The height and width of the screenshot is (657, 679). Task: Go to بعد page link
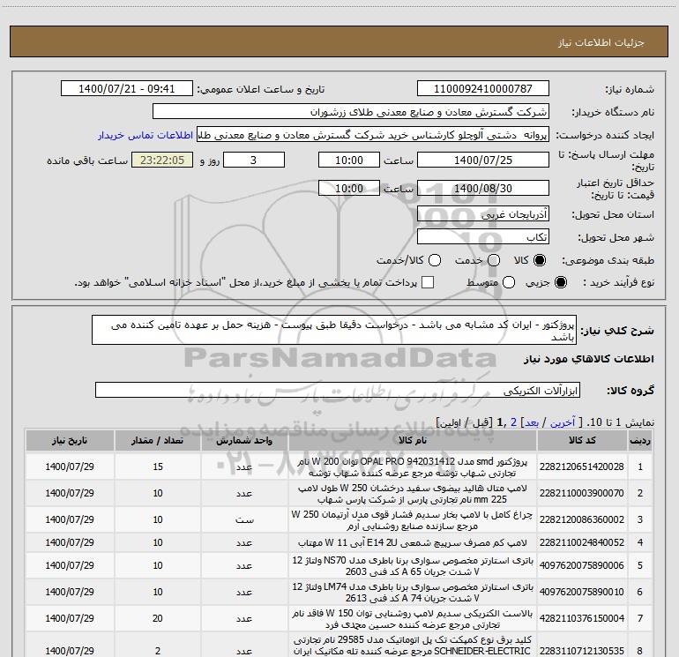point(532,422)
